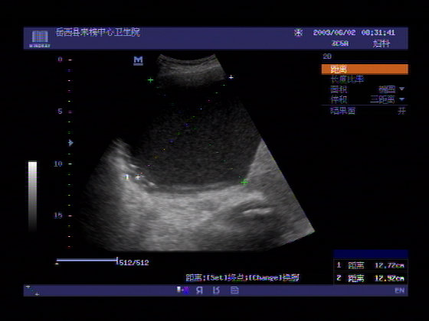Image resolution: width=429 pixels, height=321 pixels.
Task: Open the 面积 ellipse method dropdown arrow
Action: tap(401, 89)
